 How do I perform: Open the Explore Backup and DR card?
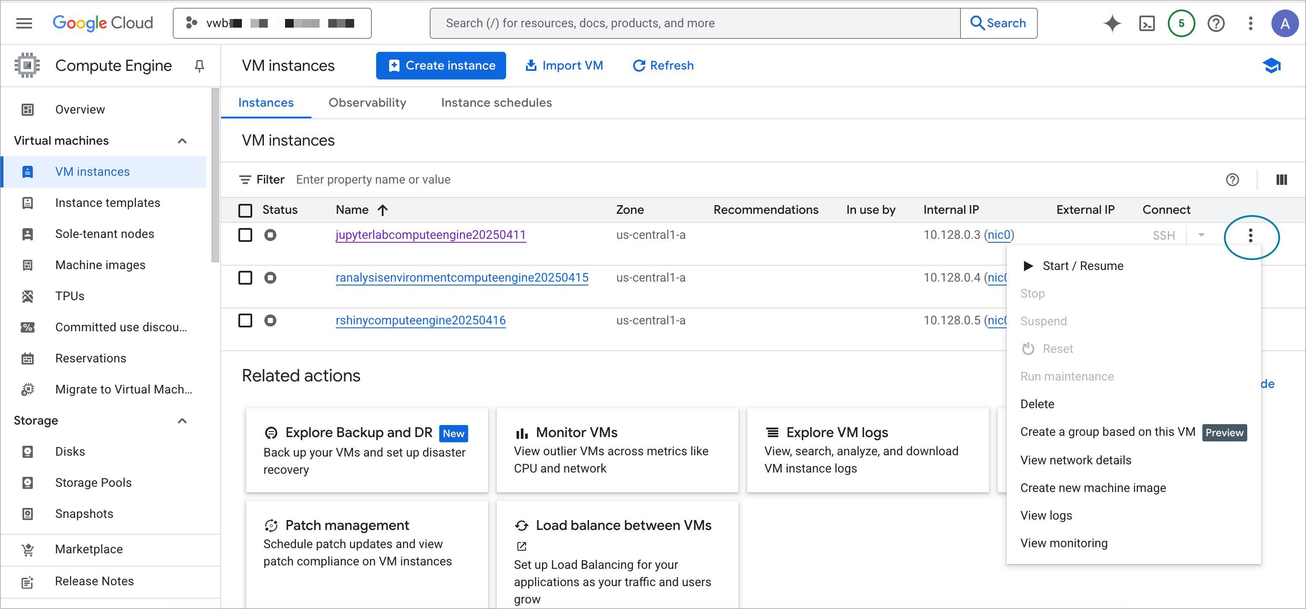coord(367,450)
